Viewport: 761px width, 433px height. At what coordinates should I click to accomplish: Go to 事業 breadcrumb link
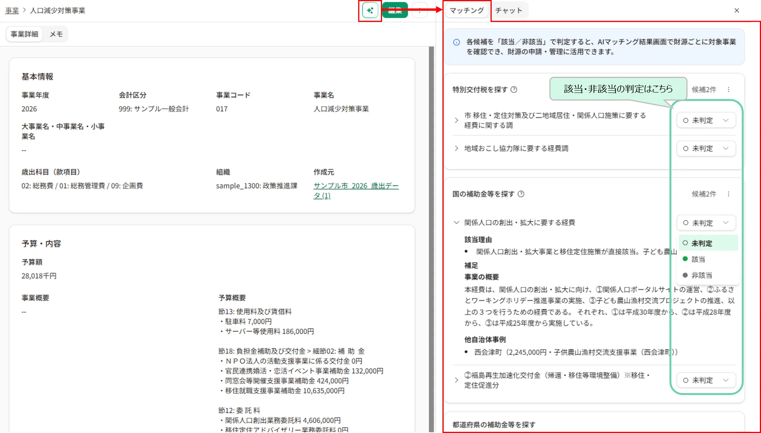tap(12, 10)
